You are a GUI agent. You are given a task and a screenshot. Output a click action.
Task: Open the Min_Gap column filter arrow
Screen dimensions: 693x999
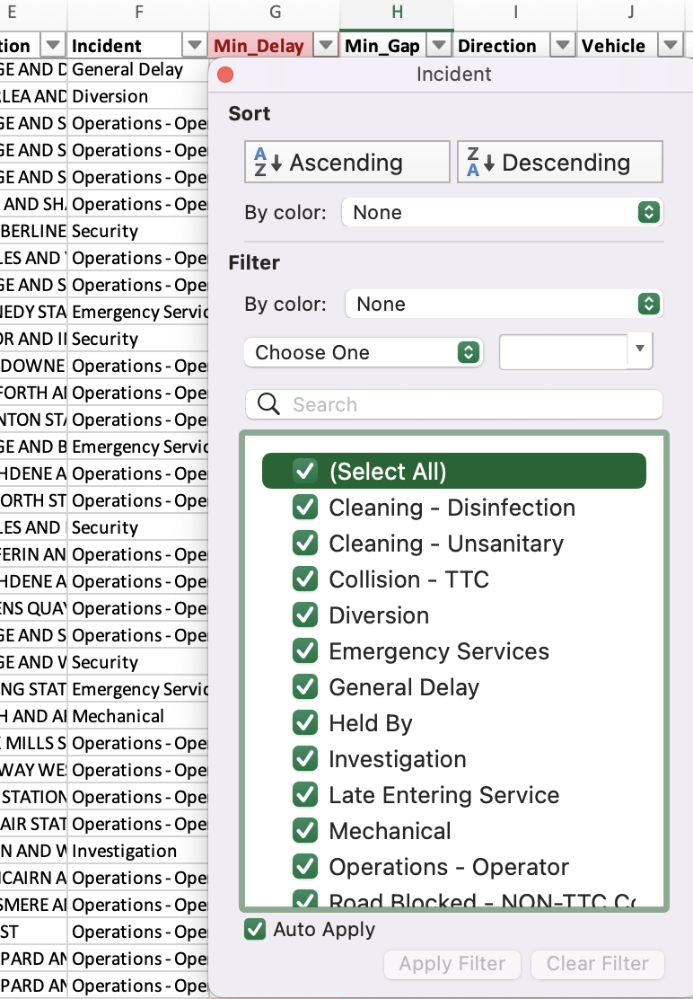439,45
